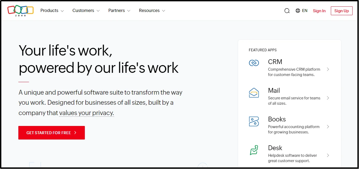Image resolution: width=359 pixels, height=169 pixels.
Task: Click the chevron next to CRM
Action: coord(328,69)
